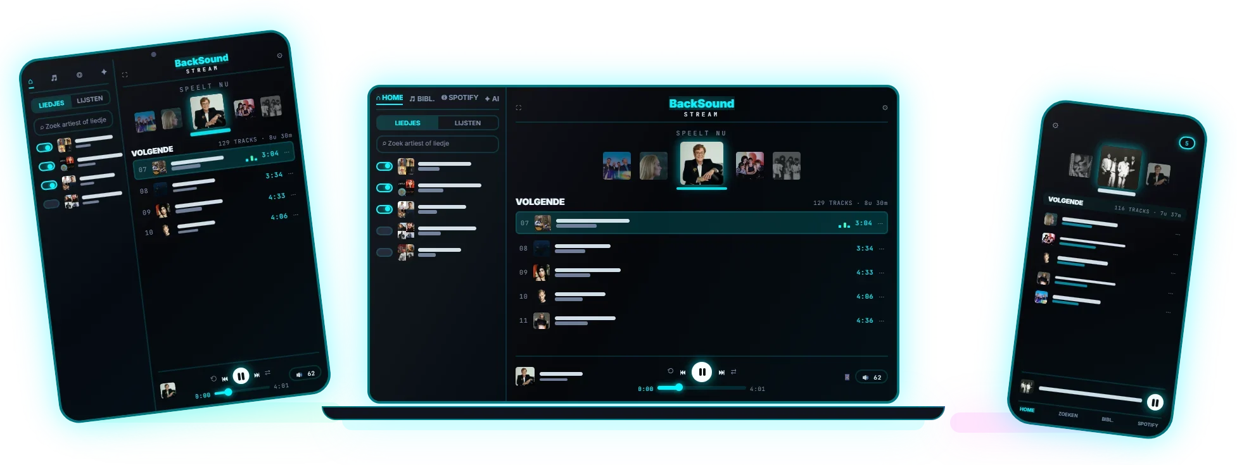This screenshot has height=465, width=1237.
Task: Select the LIEDJES segment on the laptop
Action: tap(407, 123)
